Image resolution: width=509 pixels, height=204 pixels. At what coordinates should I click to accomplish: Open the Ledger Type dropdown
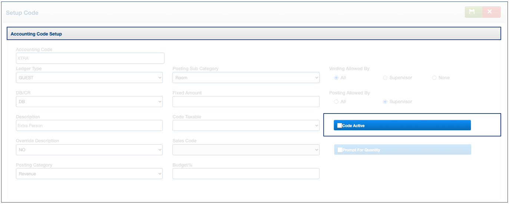(89, 78)
